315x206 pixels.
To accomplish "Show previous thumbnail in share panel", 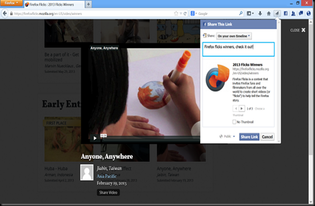I will tap(236, 109).
